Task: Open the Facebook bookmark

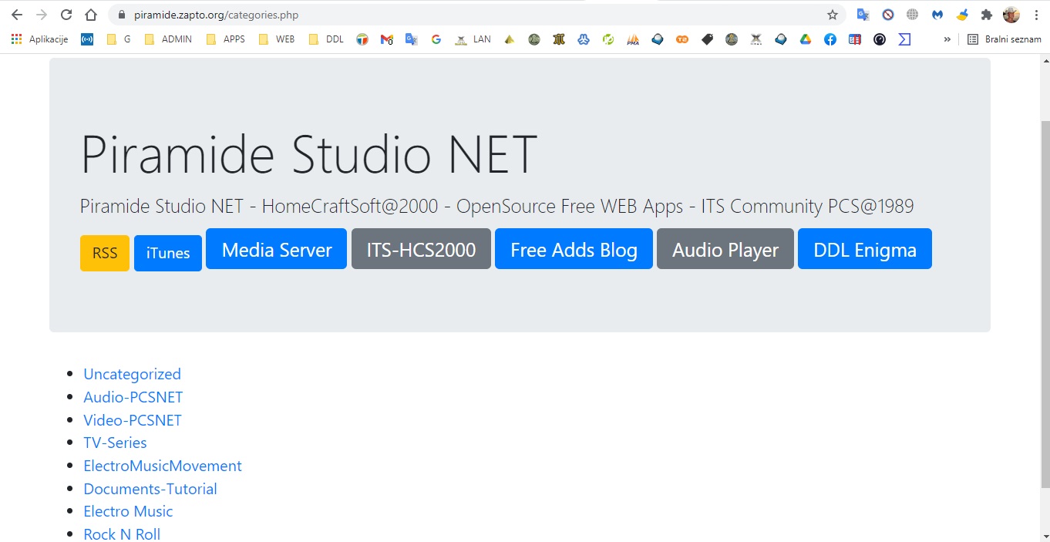Action: 830,39
